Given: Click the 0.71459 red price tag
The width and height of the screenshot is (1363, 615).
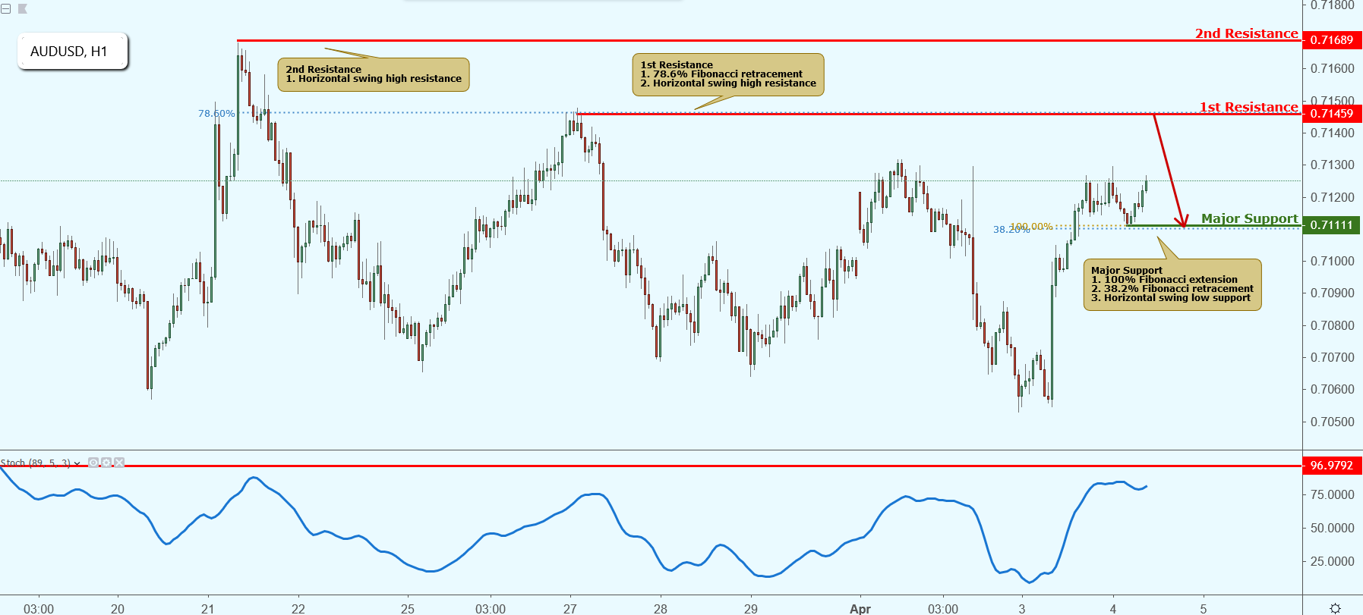Looking at the screenshot, I should tap(1332, 114).
